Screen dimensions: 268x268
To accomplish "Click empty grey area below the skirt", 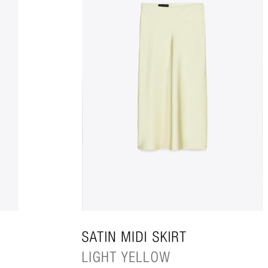I will pos(172,181).
